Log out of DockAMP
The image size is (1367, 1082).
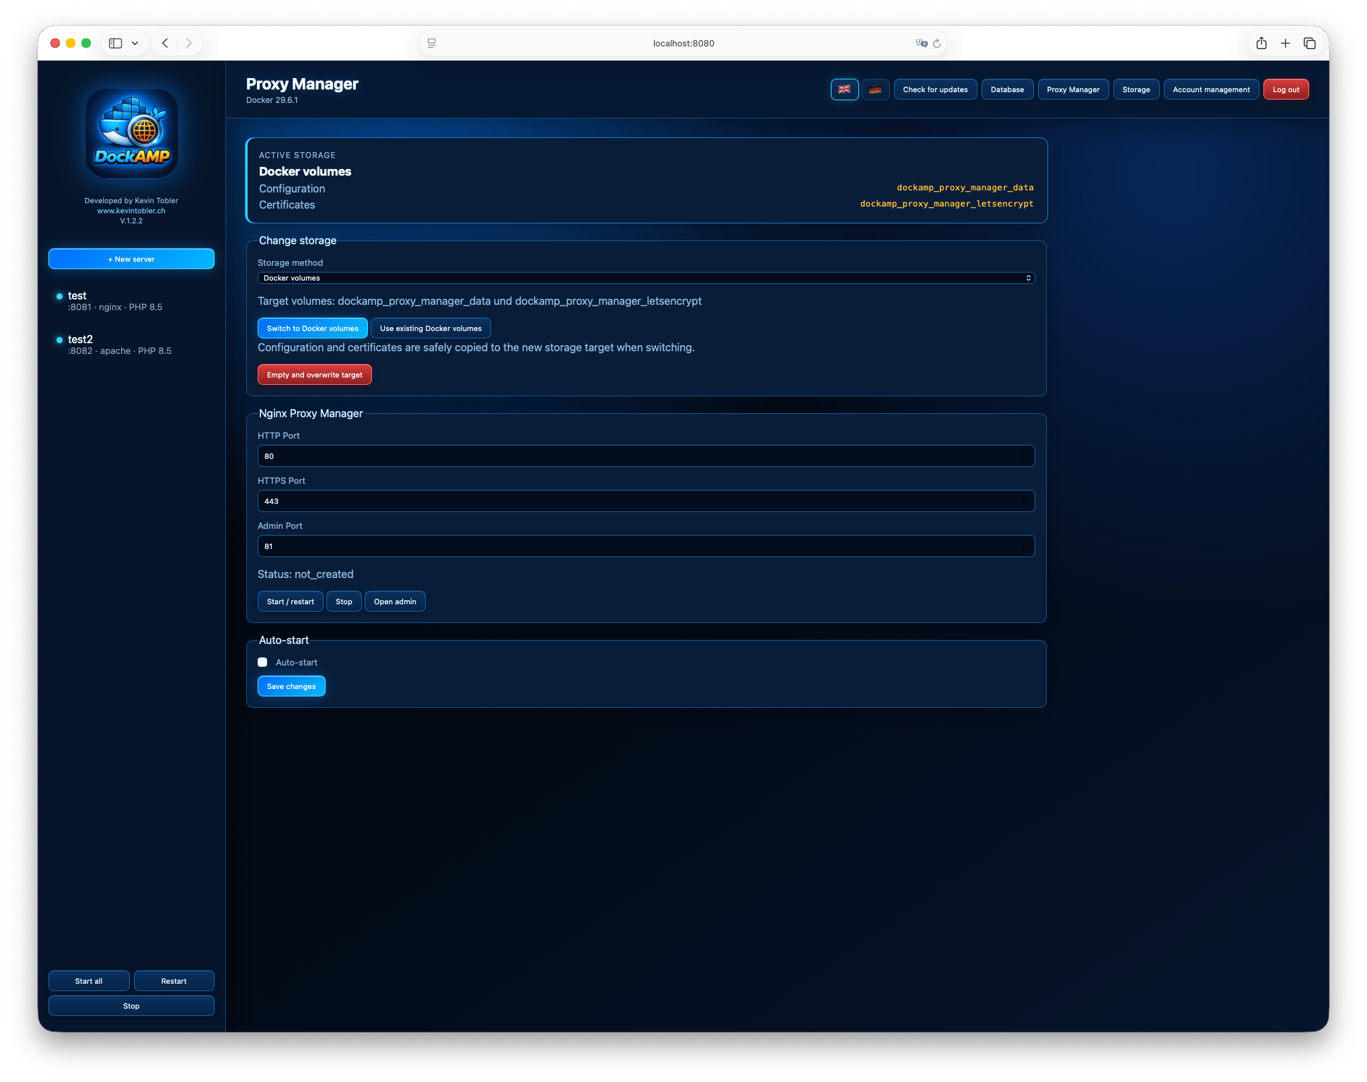[x=1286, y=89]
